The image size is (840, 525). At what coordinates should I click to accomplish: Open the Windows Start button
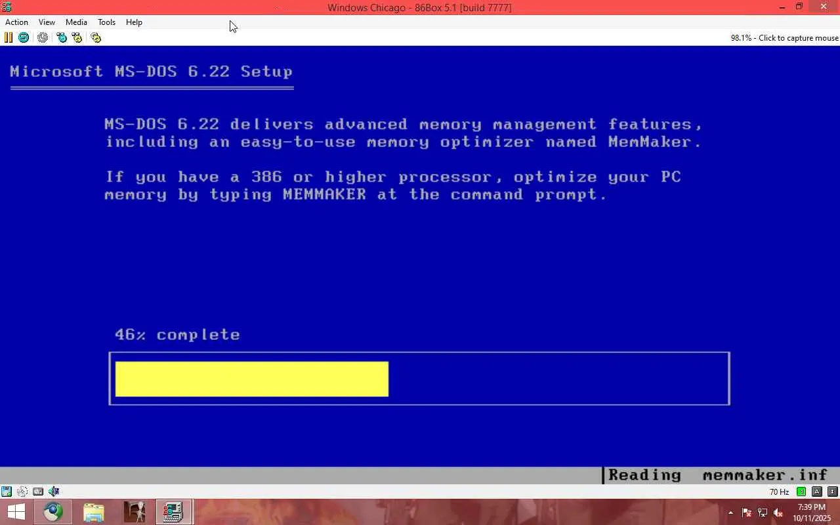point(16,512)
